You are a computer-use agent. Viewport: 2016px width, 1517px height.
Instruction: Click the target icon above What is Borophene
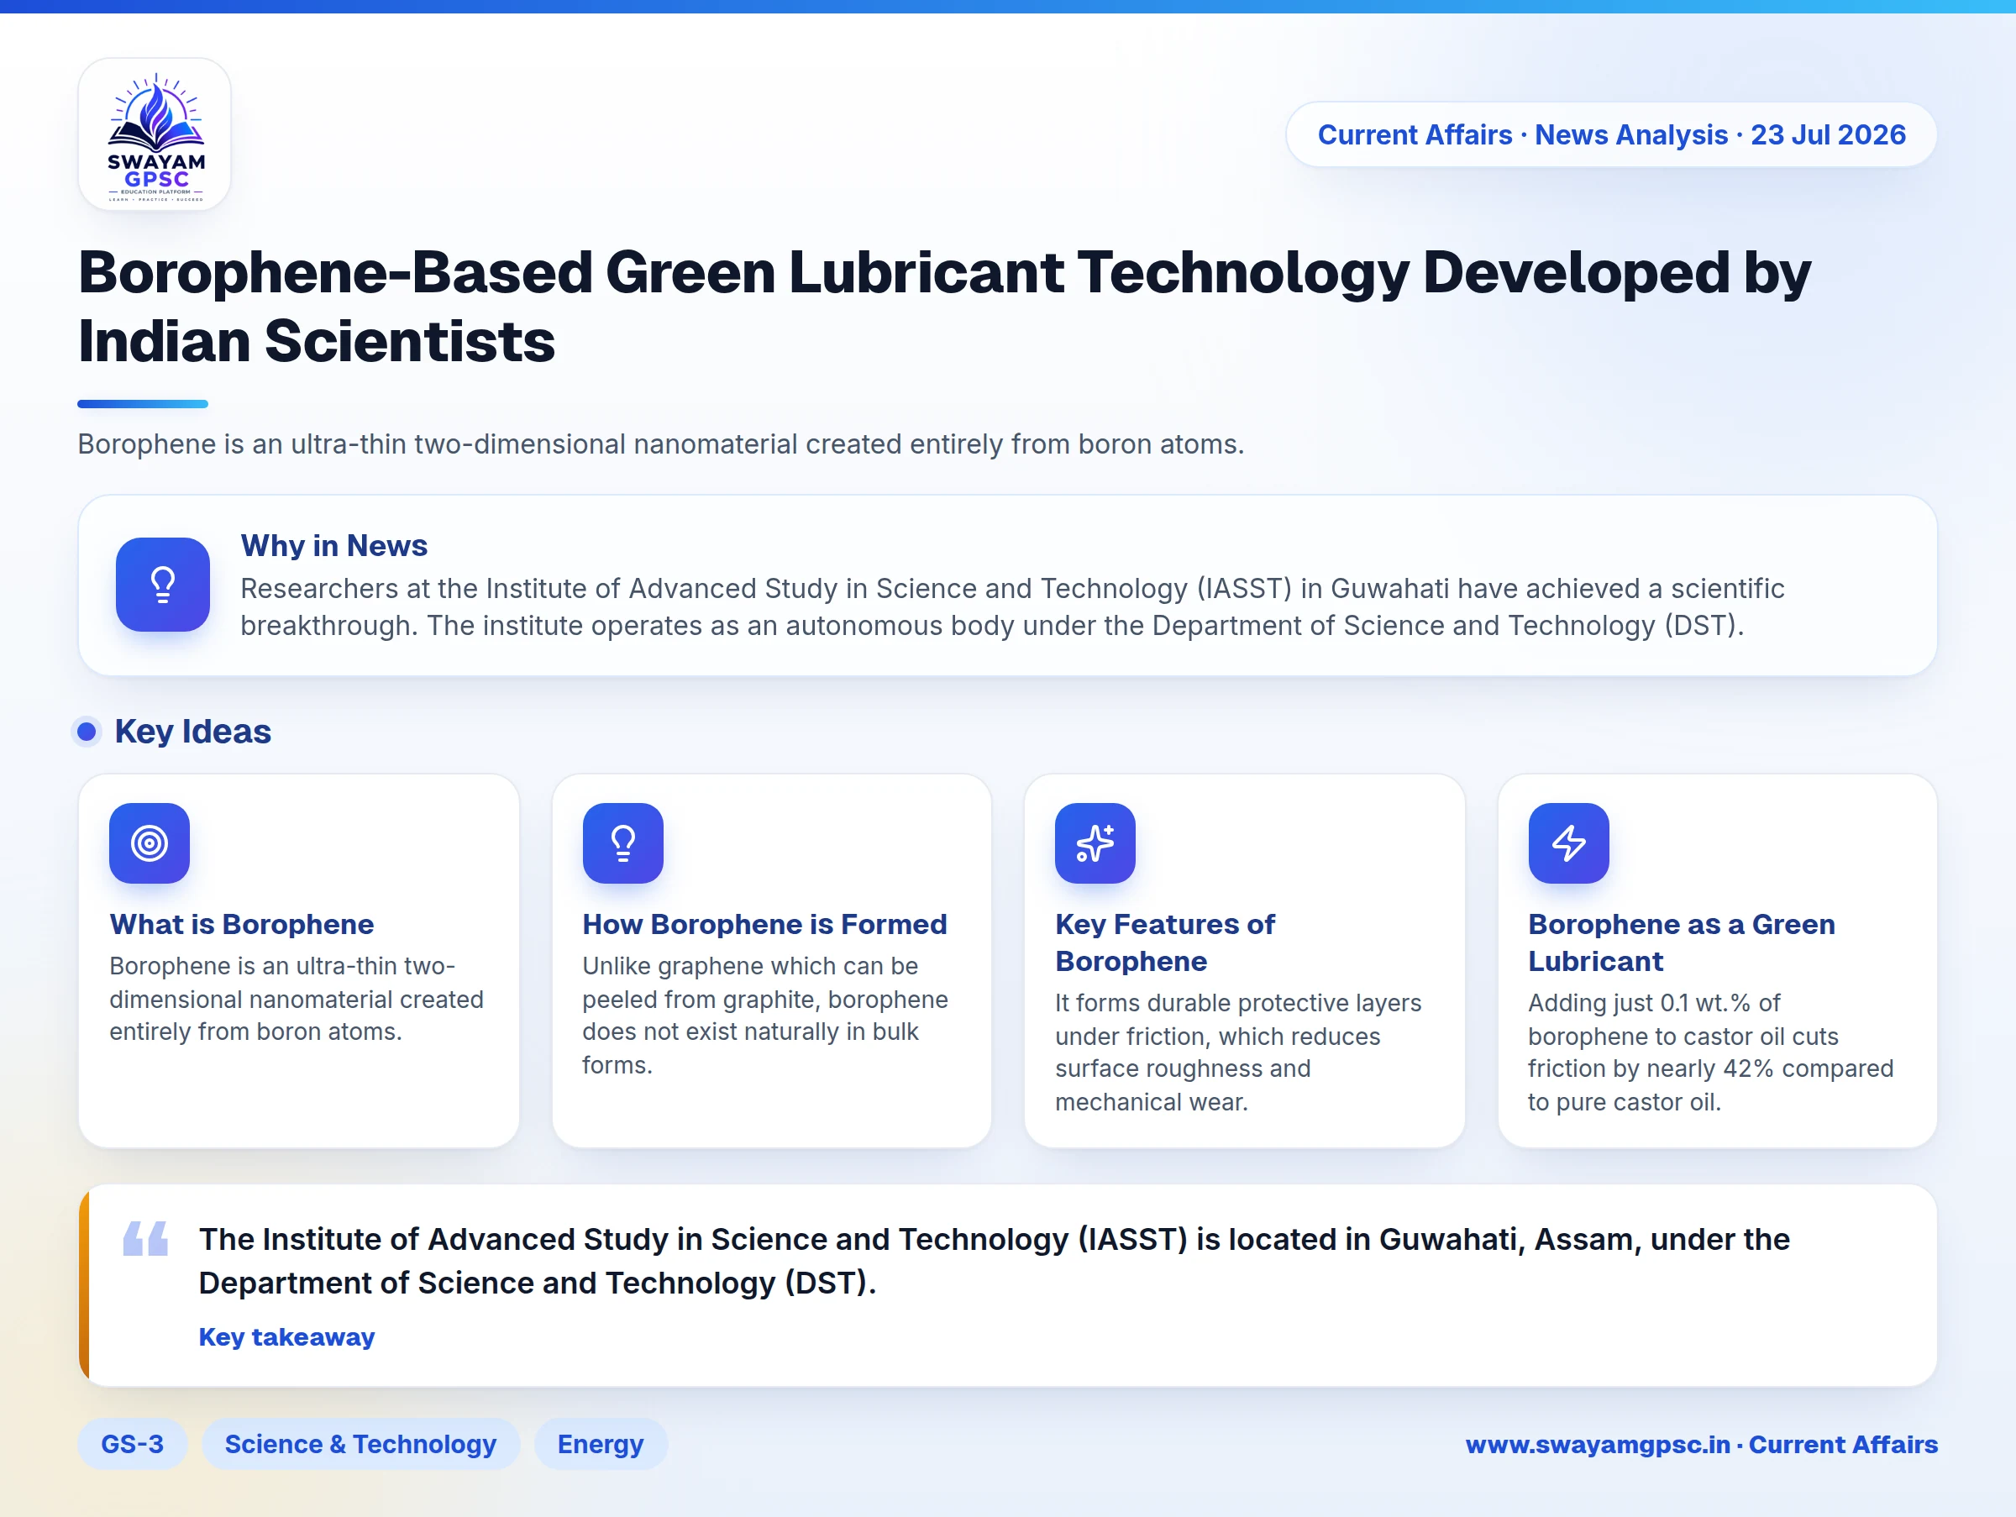(x=150, y=842)
